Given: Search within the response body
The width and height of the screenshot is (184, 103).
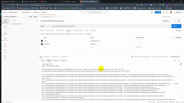Looking at the screenshot, I should point(179,61).
